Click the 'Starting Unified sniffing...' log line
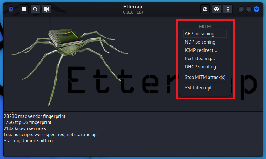 (30, 141)
